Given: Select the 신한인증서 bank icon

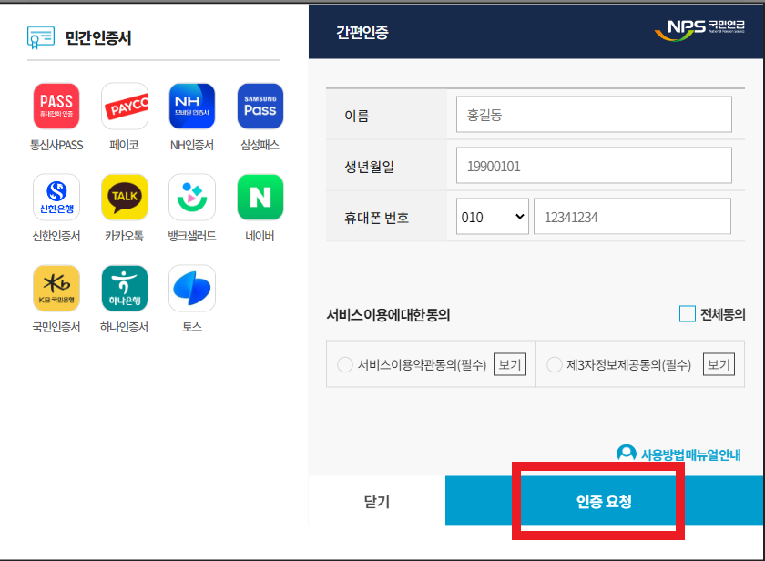Looking at the screenshot, I should (x=56, y=197).
